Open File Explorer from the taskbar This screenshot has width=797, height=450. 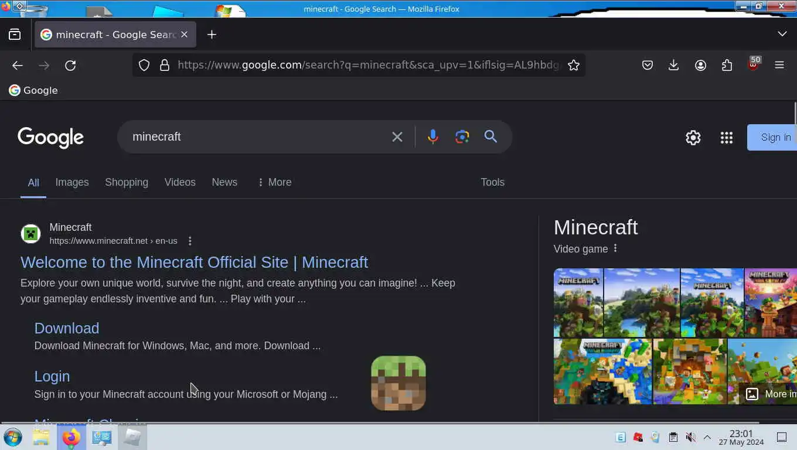point(41,437)
